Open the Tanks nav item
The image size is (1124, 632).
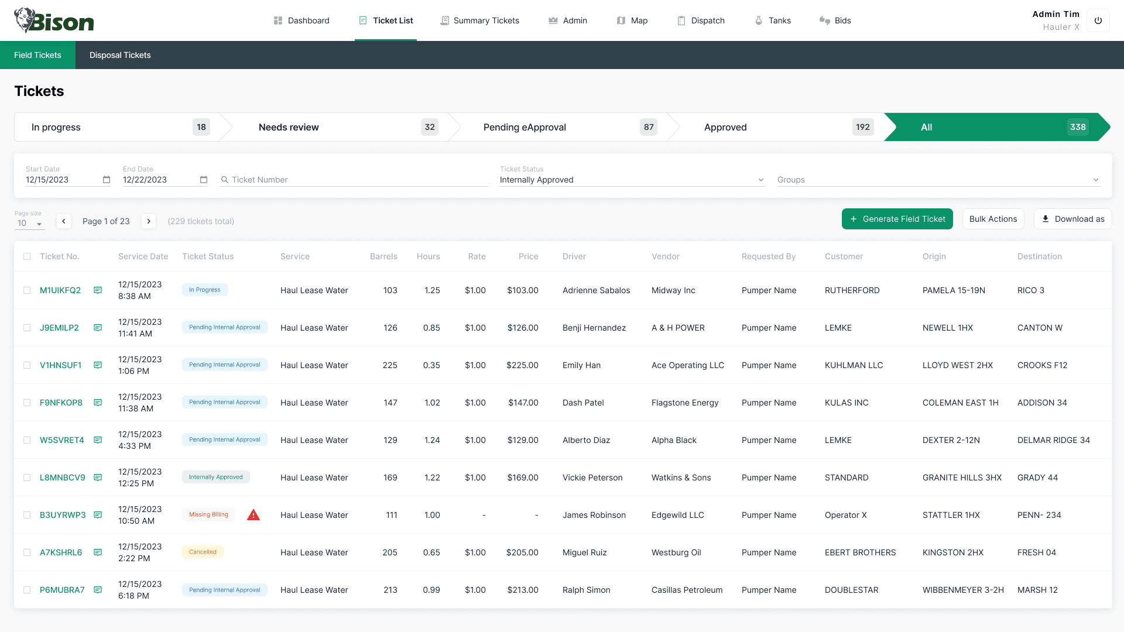coord(773,20)
